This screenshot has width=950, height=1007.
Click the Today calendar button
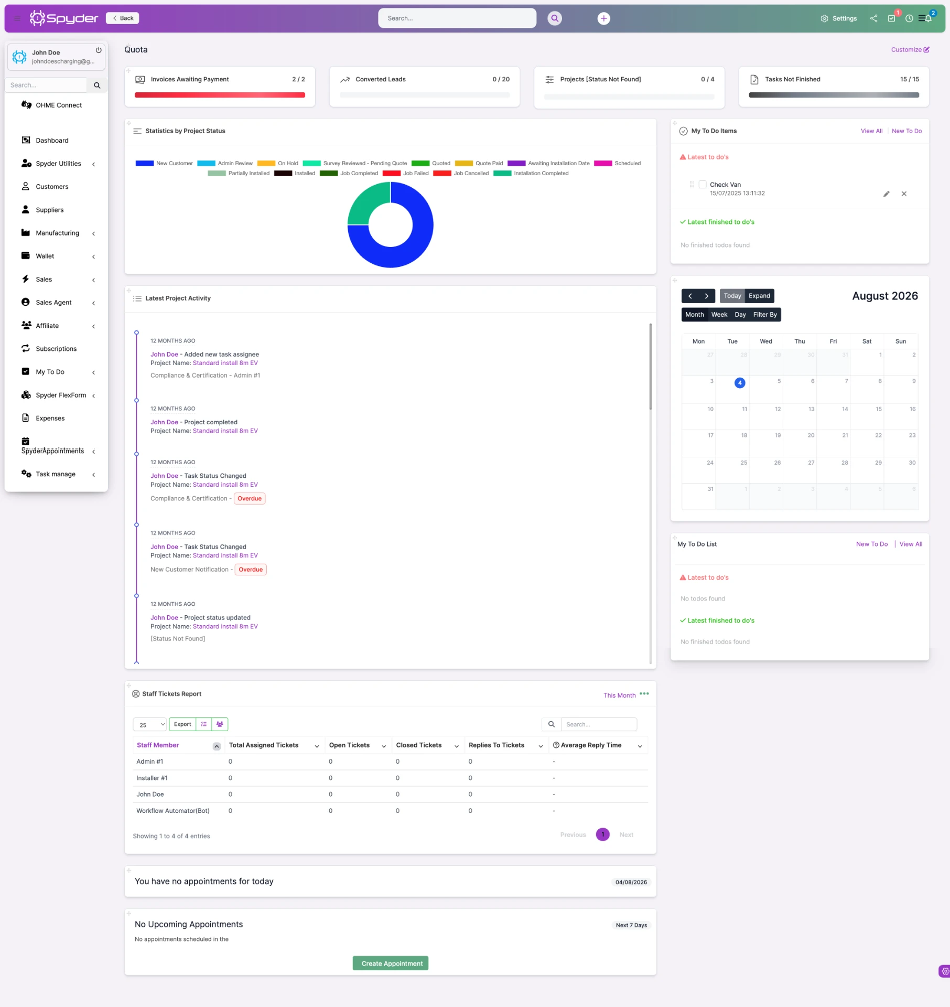click(732, 296)
